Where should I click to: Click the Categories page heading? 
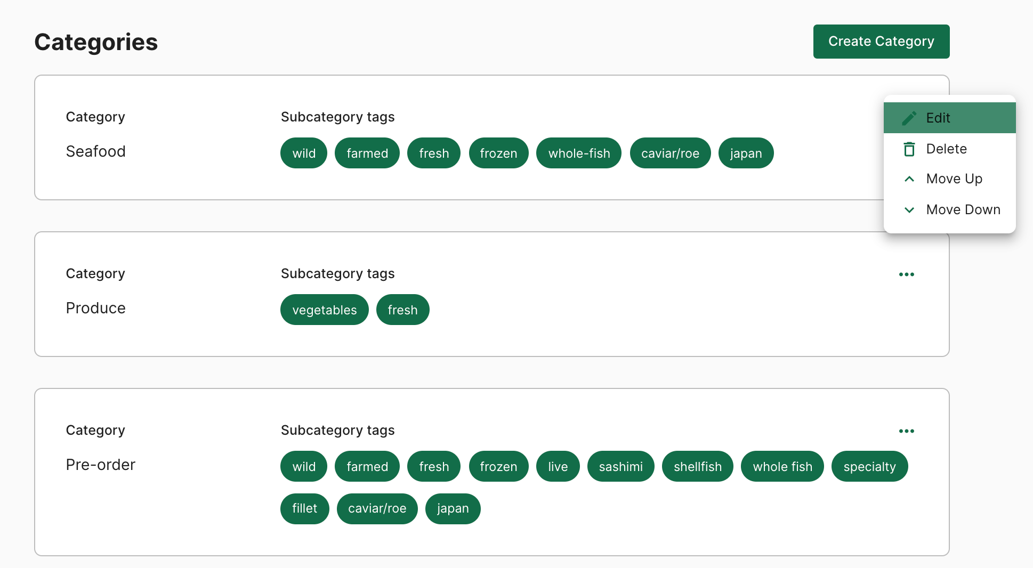(x=96, y=42)
